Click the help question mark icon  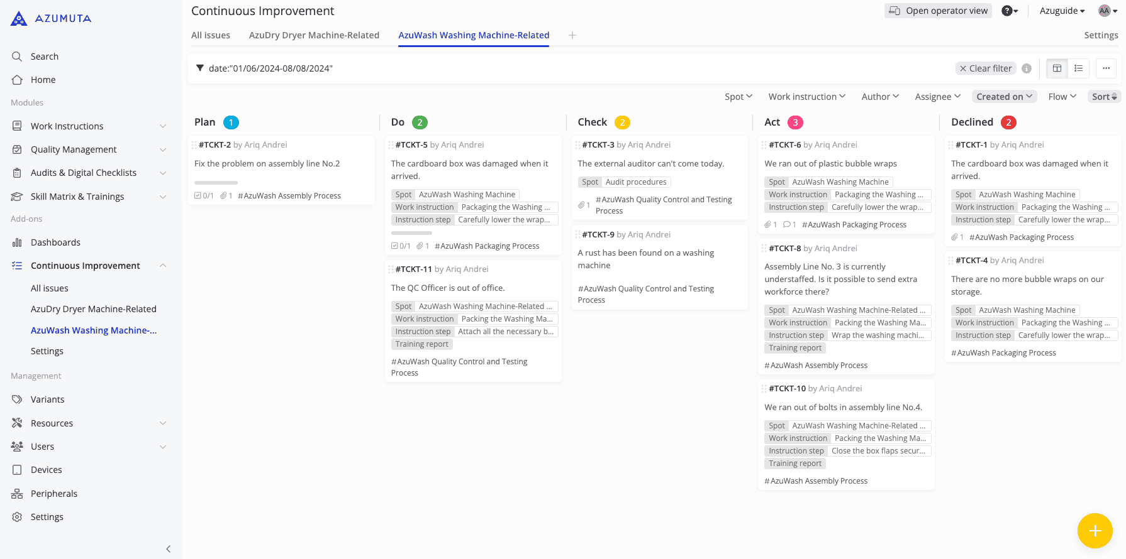1008,11
